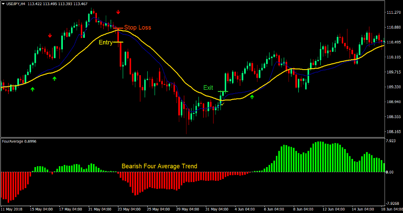Click the 12 Jun 04:00 time label
Viewport: 403px width, 213px height.
point(334,209)
